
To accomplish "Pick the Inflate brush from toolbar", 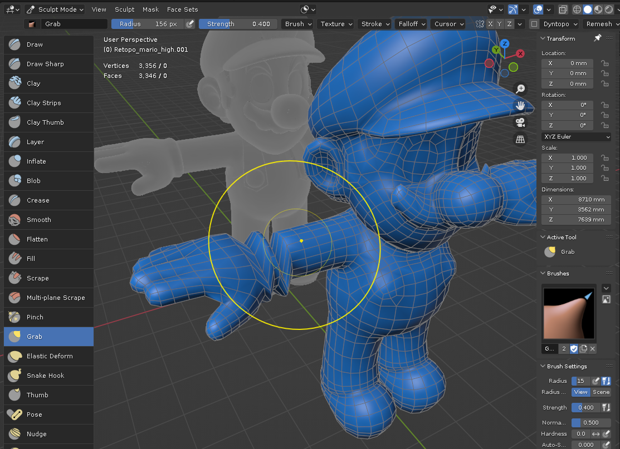I will [x=37, y=161].
